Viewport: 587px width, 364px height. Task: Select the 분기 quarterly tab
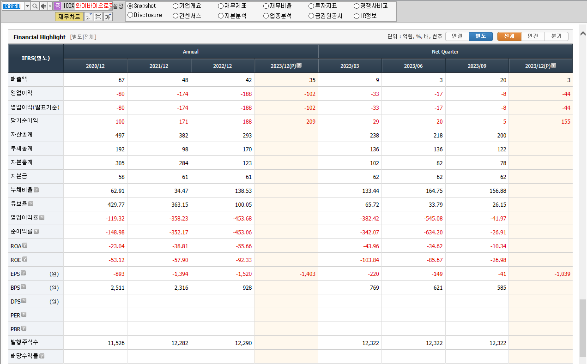click(x=557, y=36)
